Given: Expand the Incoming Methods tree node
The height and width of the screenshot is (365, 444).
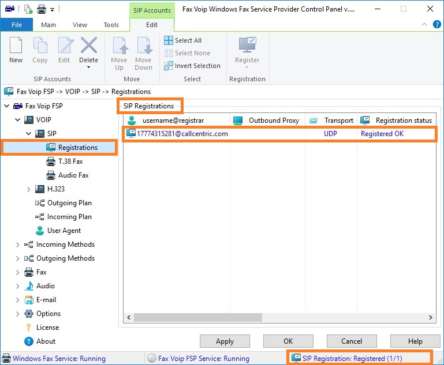Looking at the screenshot, I should (x=17, y=244).
